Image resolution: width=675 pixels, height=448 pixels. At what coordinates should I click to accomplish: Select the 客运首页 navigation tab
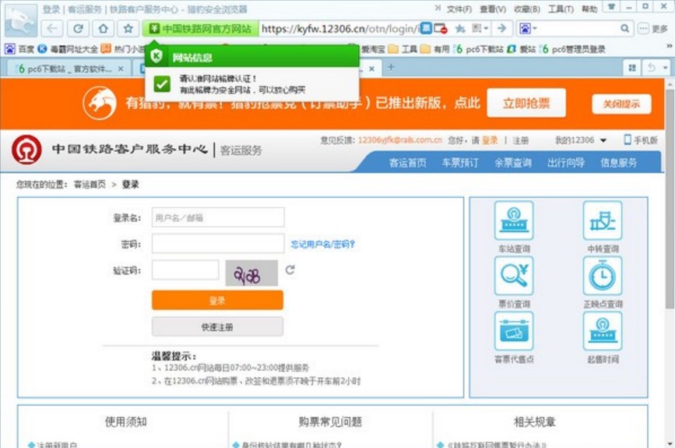[x=408, y=162]
